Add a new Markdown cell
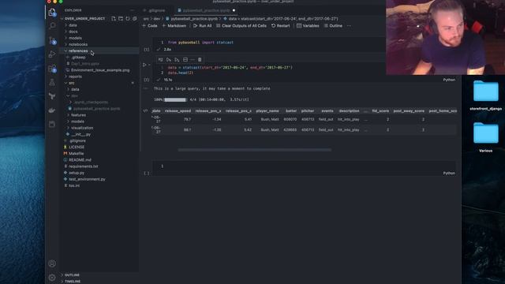This screenshot has width=505, height=284. pos(174,26)
